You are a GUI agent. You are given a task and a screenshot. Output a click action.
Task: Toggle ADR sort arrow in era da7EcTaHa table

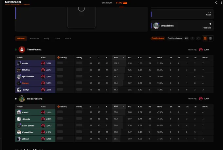tap(123, 106)
